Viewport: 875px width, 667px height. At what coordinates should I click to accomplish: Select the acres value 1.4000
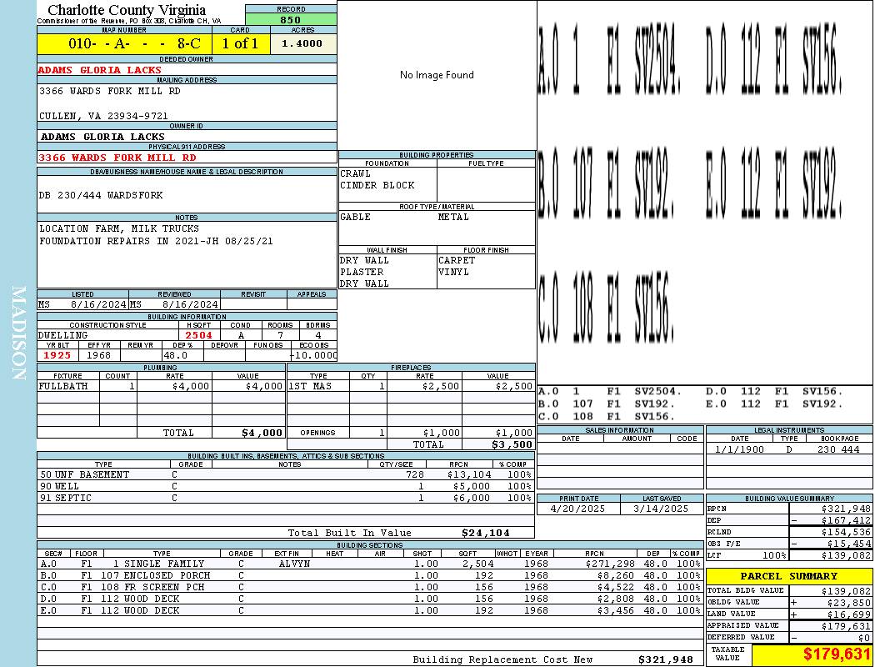[x=302, y=43]
